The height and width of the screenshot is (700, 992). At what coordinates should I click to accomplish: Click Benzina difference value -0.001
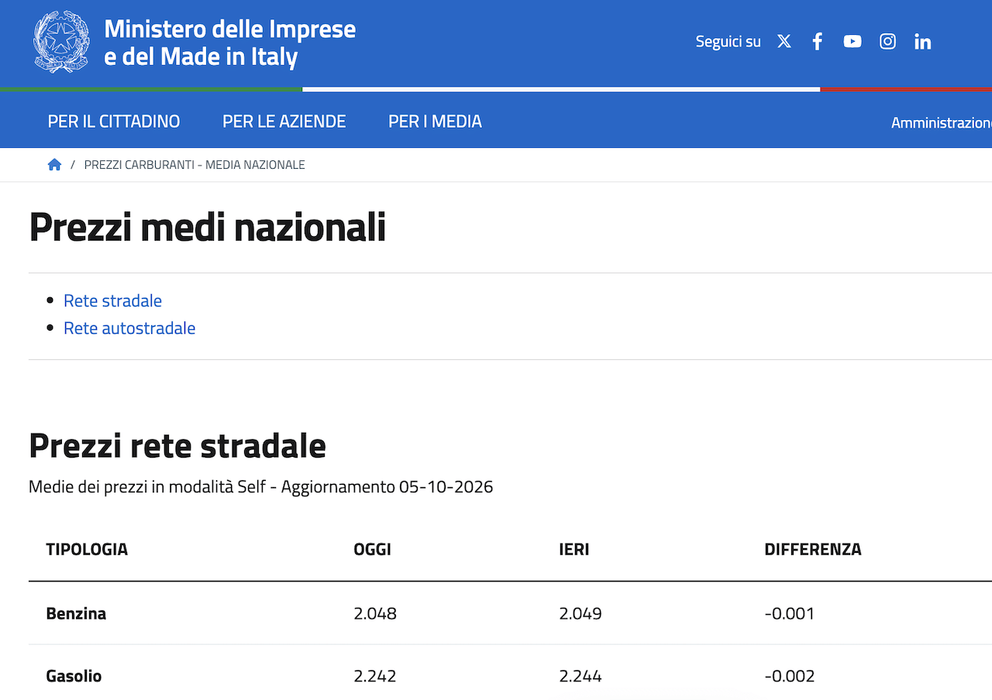click(x=790, y=613)
